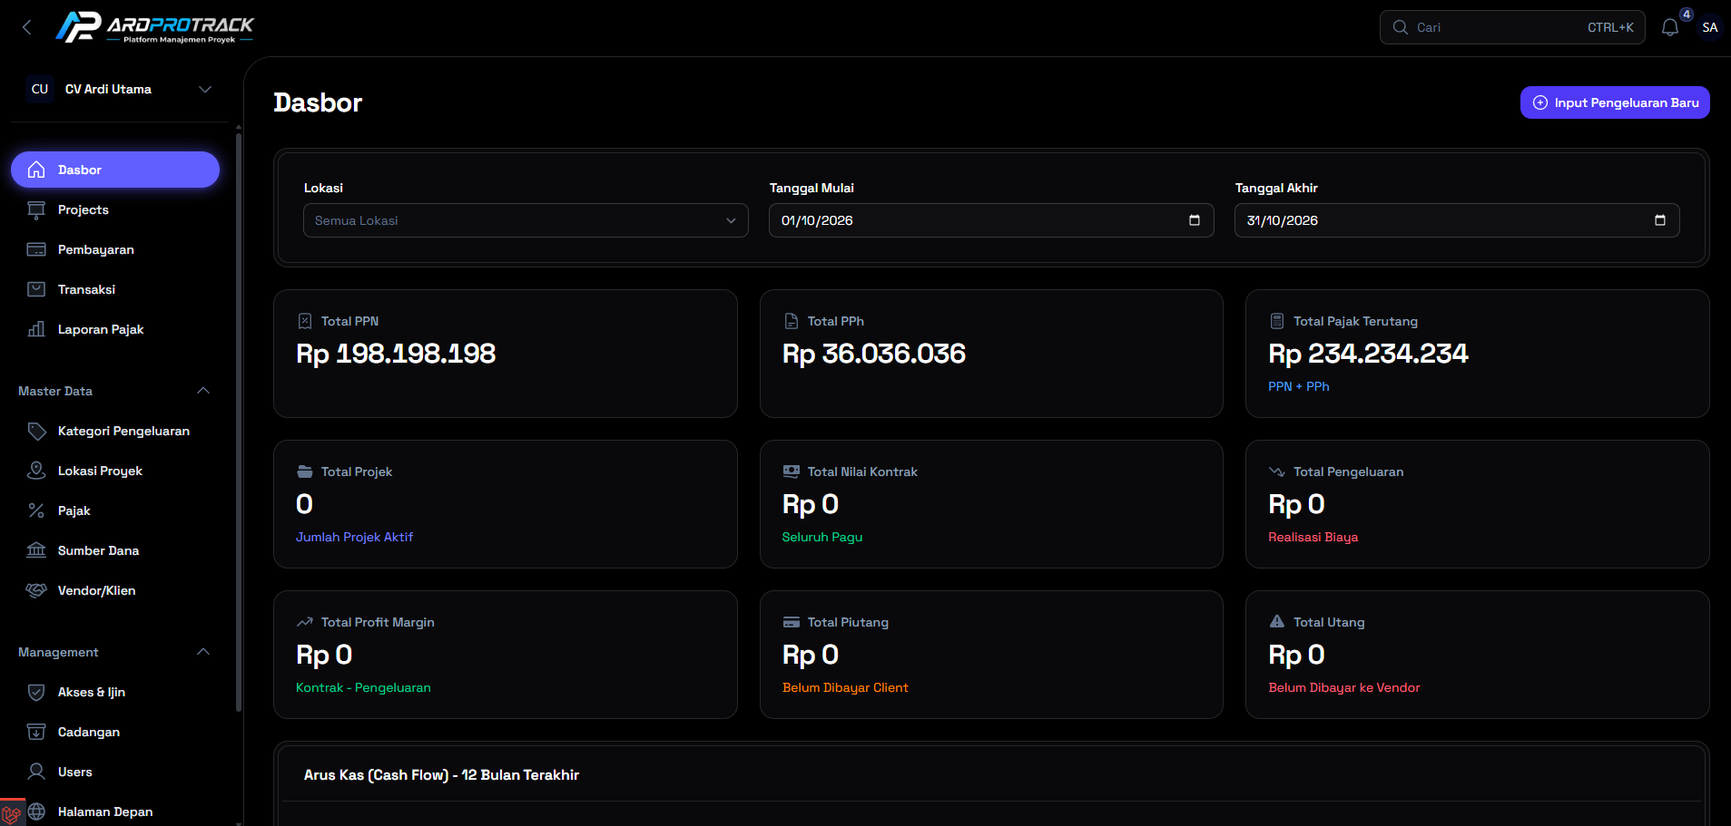1731x826 pixels.
Task: Go to Vendor/Klien page
Action: tap(115, 590)
